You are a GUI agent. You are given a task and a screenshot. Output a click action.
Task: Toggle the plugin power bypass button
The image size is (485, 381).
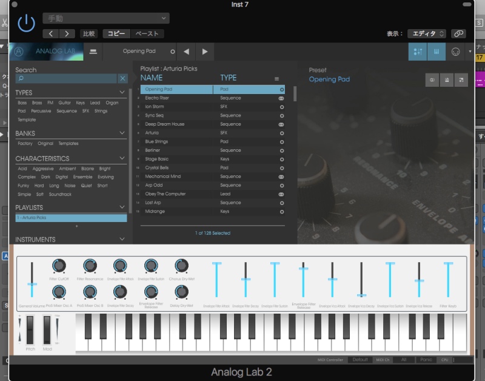pyautogui.click(x=26, y=23)
